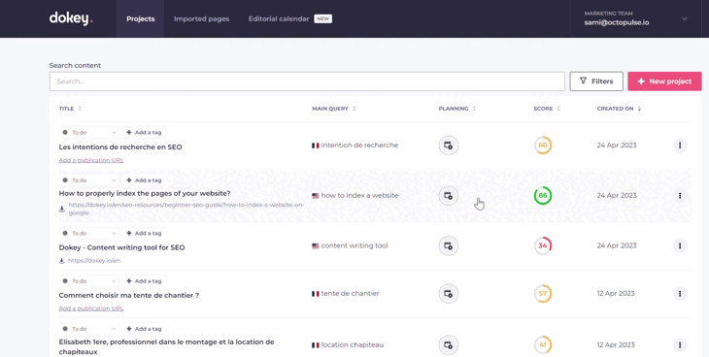Click the score 57 circle
The image size is (709, 357).
[543, 294]
